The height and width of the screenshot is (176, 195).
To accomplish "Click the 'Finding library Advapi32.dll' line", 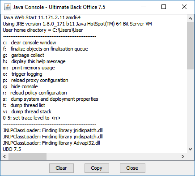I will [x=51, y=143].
